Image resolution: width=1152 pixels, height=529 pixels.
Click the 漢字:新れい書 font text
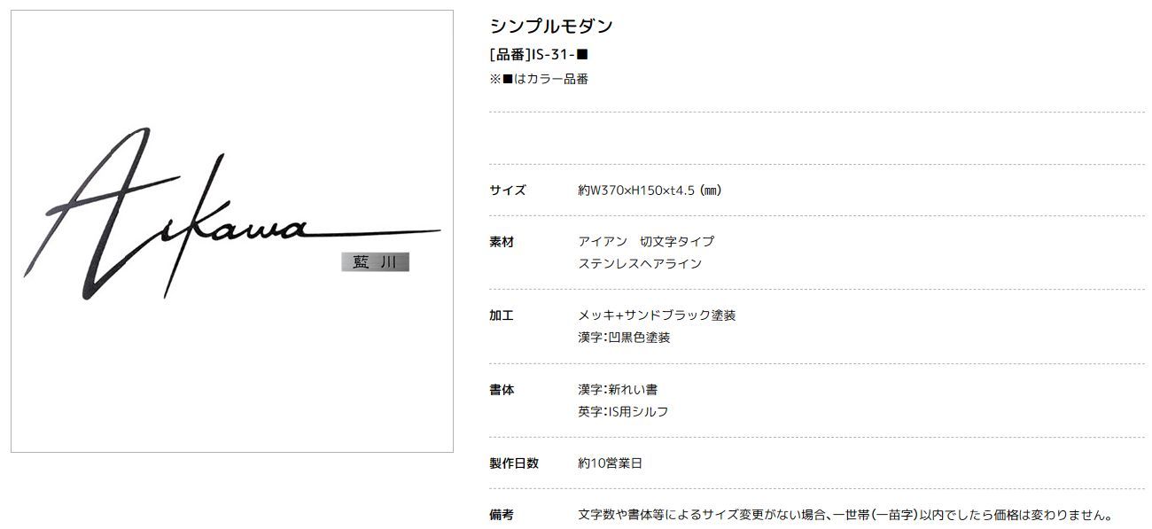(618, 389)
